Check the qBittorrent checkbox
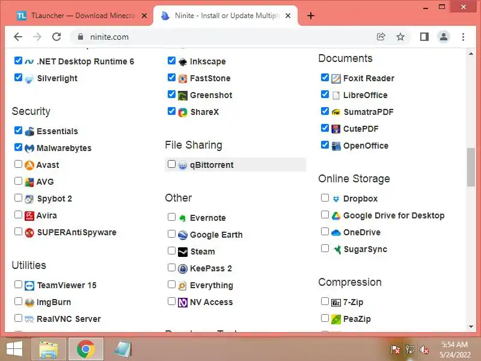This screenshot has height=361, width=481. click(171, 164)
